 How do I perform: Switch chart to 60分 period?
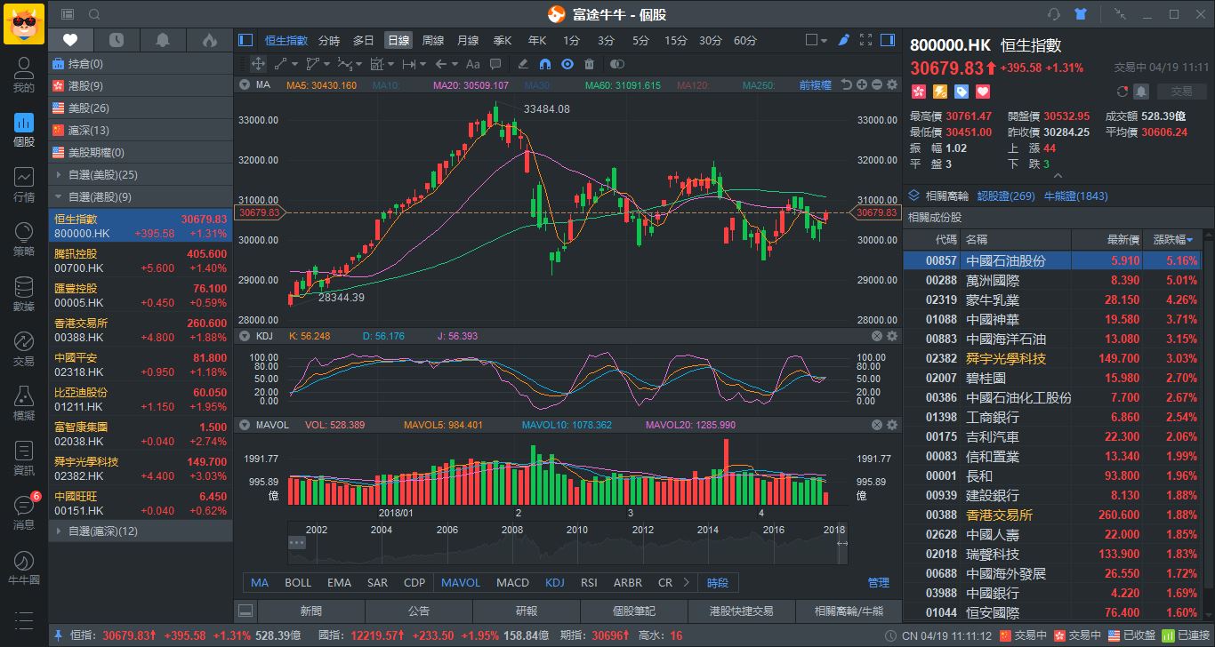(x=745, y=40)
